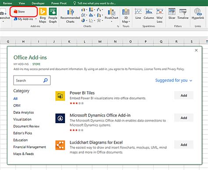Insert a People Graph add-in
Screen dimensions: 208x170
53,15
